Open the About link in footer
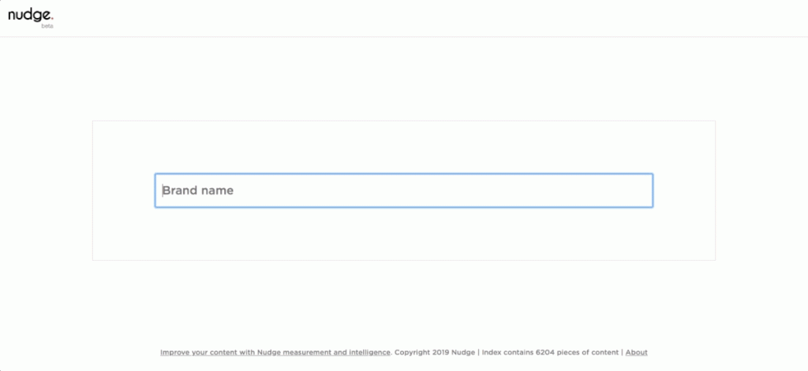808x371 pixels. 636,352
